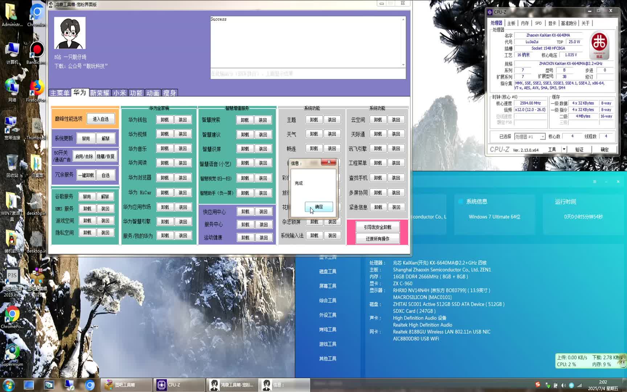
Task: Open the 工具 dropdown arrow in CPU-Z
Action: click(564, 149)
